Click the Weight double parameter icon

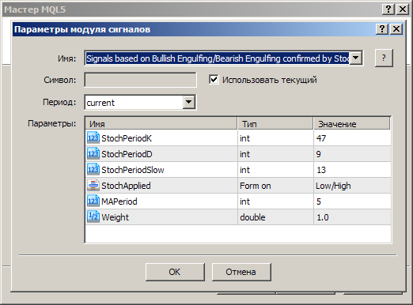pyautogui.click(x=93, y=217)
